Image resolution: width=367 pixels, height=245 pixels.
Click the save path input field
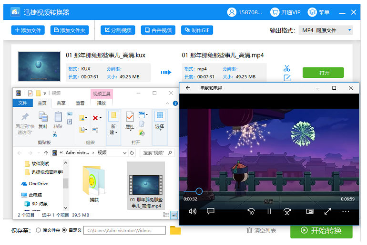pos(124,230)
